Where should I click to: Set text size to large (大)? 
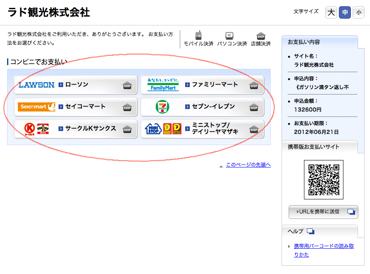(331, 12)
